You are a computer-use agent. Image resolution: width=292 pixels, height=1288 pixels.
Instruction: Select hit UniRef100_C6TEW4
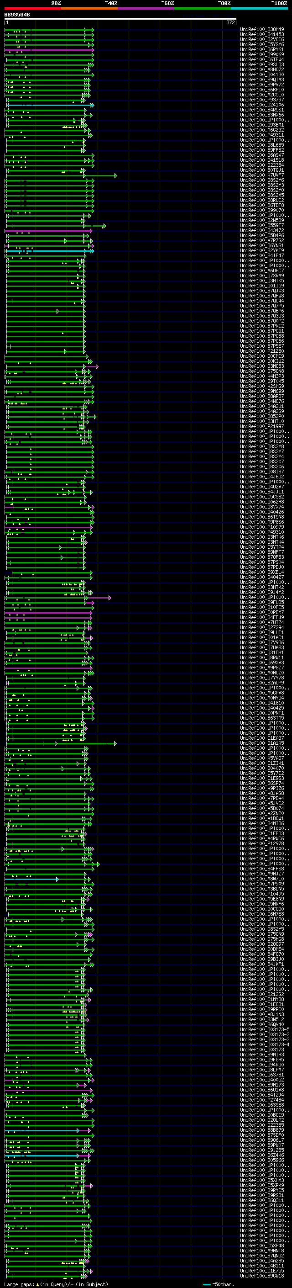click(262, 59)
